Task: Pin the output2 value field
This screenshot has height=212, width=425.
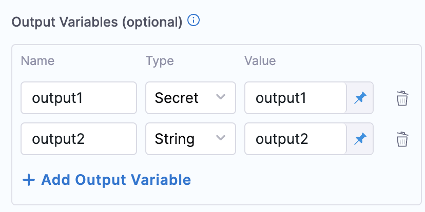Action: [360, 139]
